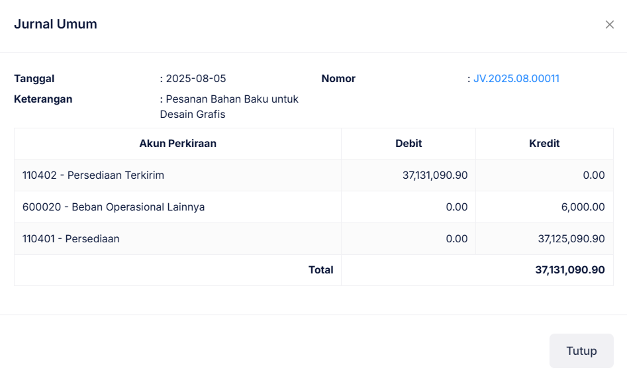Select the 110401 - Persediaan account row
This screenshot has width=627, height=382.
coord(71,239)
